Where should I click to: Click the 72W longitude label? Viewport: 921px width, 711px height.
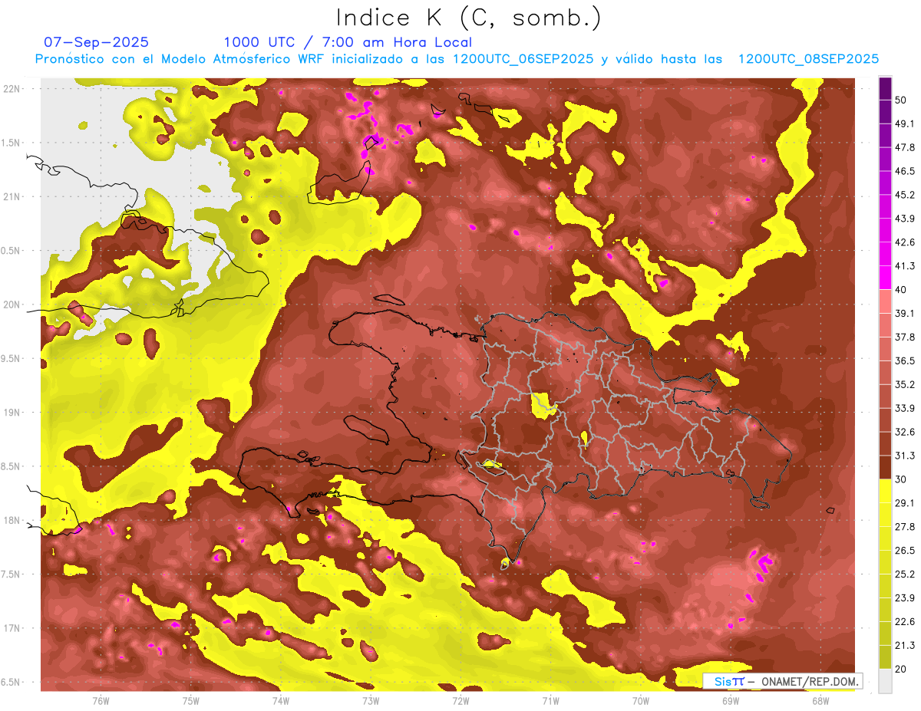click(x=460, y=701)
